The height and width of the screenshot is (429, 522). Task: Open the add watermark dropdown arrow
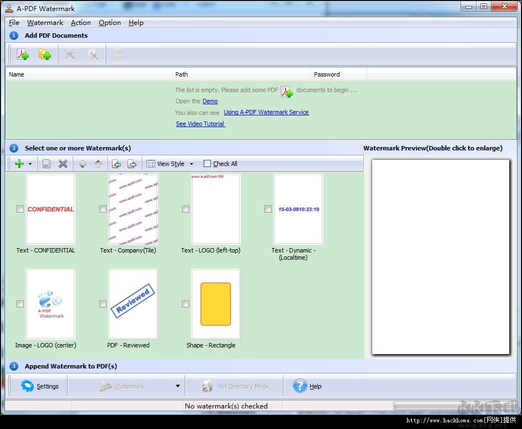point(30,164)
